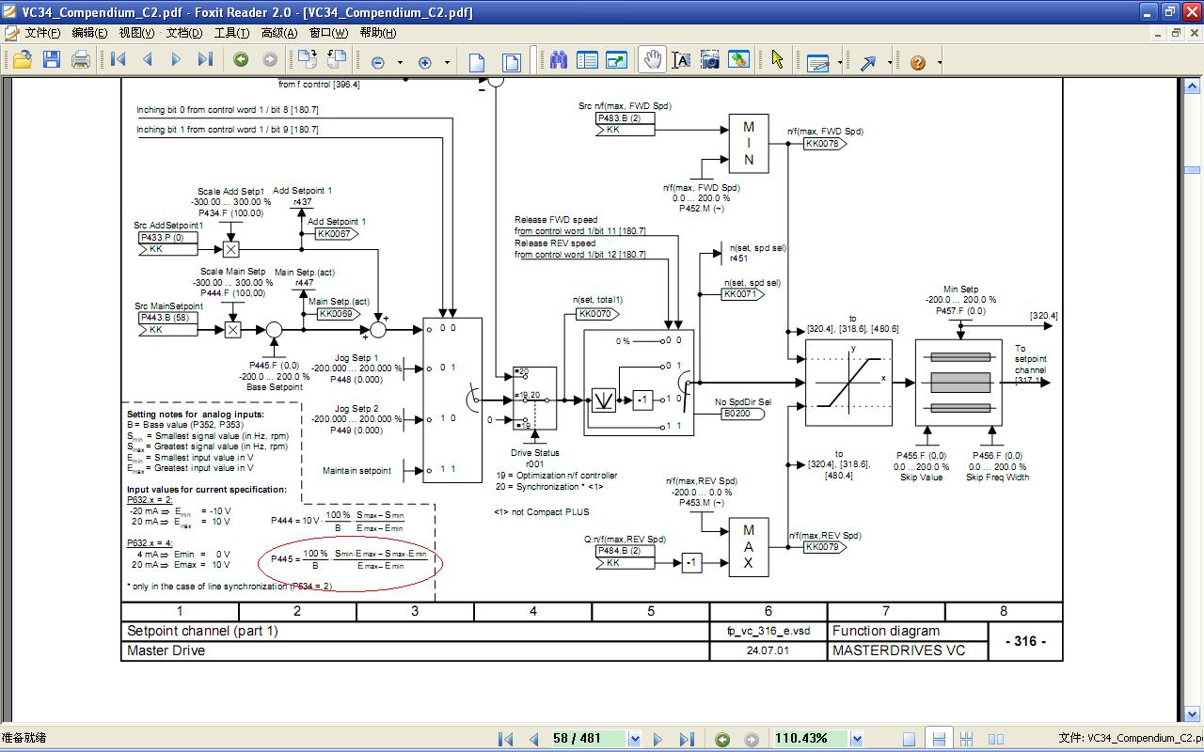Open the zoom out tool dropdown arrow
The image size is (1204, 752).
400,63
